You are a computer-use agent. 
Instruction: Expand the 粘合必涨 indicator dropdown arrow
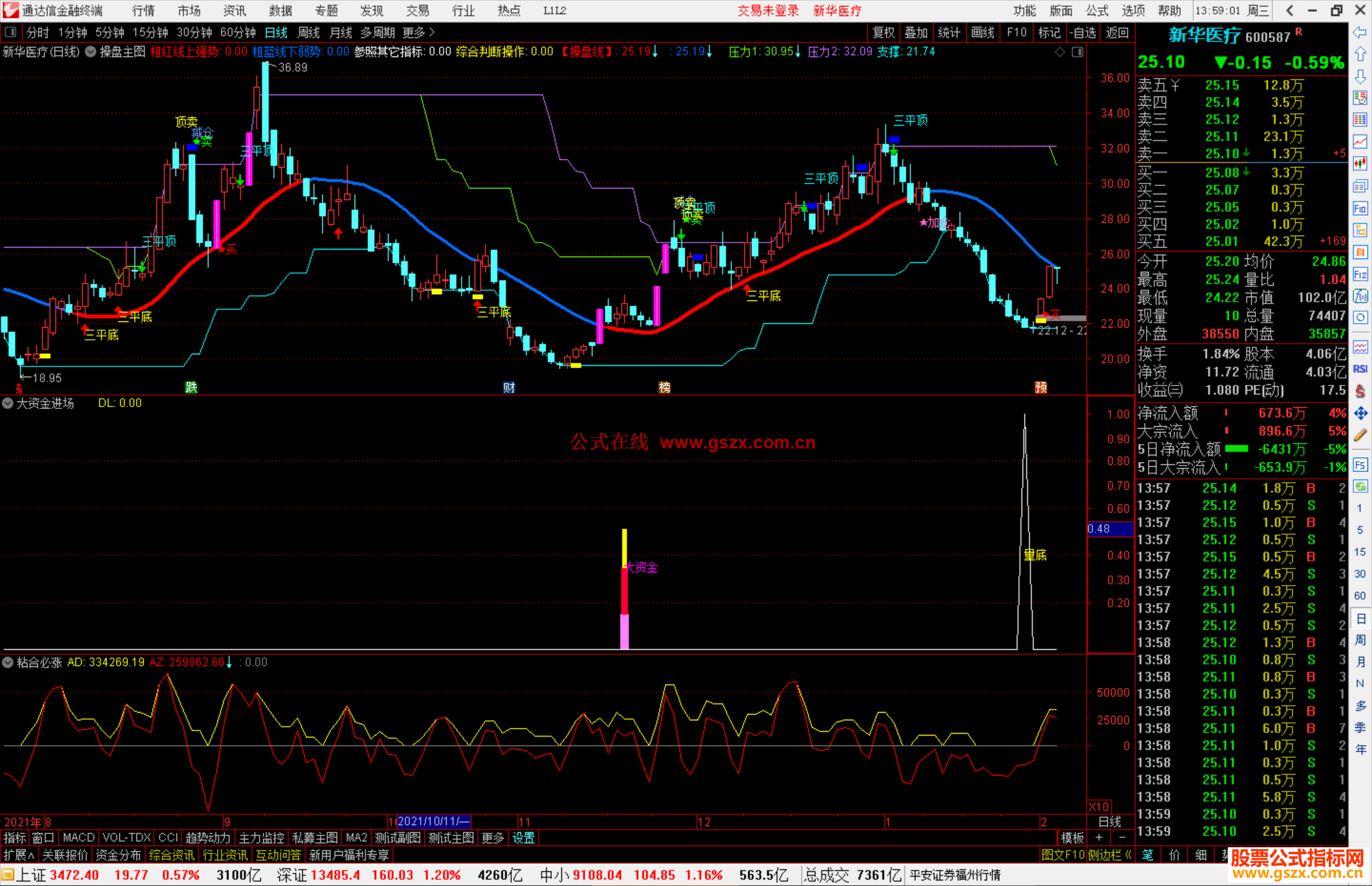8,662
